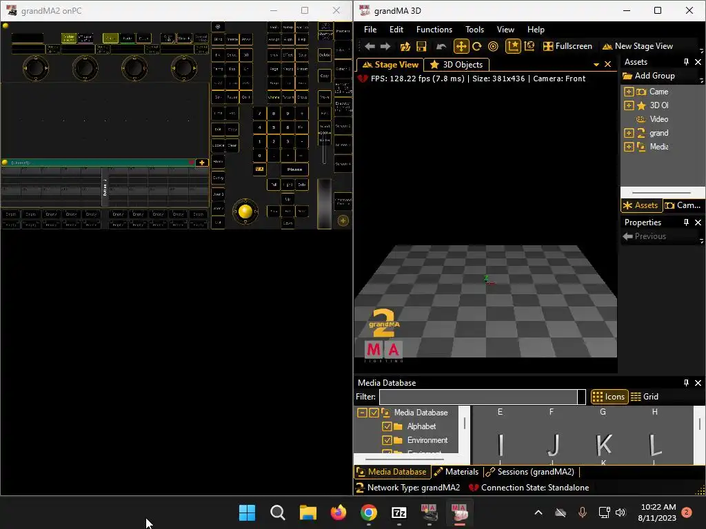The height and width of the screenshot is (529, 706).
Task: Click the yellow plus button in onPC executor bar
Action: point(202,163)
